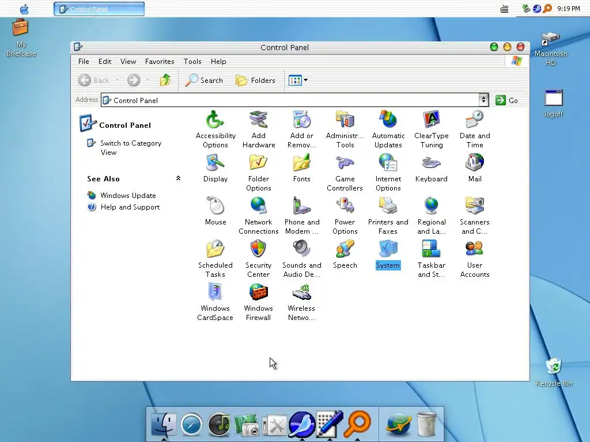This screenshot has height=442, width=590.
Task: Open Scheduled Tasks icon
Action: tap(215, 258)
